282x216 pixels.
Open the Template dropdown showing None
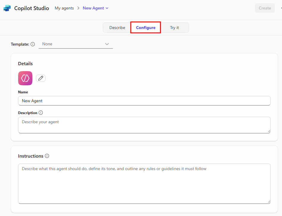tap(76, 44)
